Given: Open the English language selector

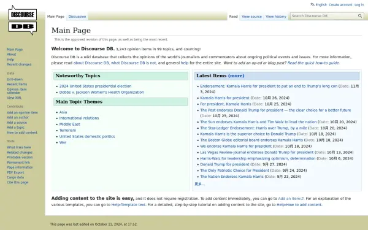Looking at the screenshot, I should (321, 5).
